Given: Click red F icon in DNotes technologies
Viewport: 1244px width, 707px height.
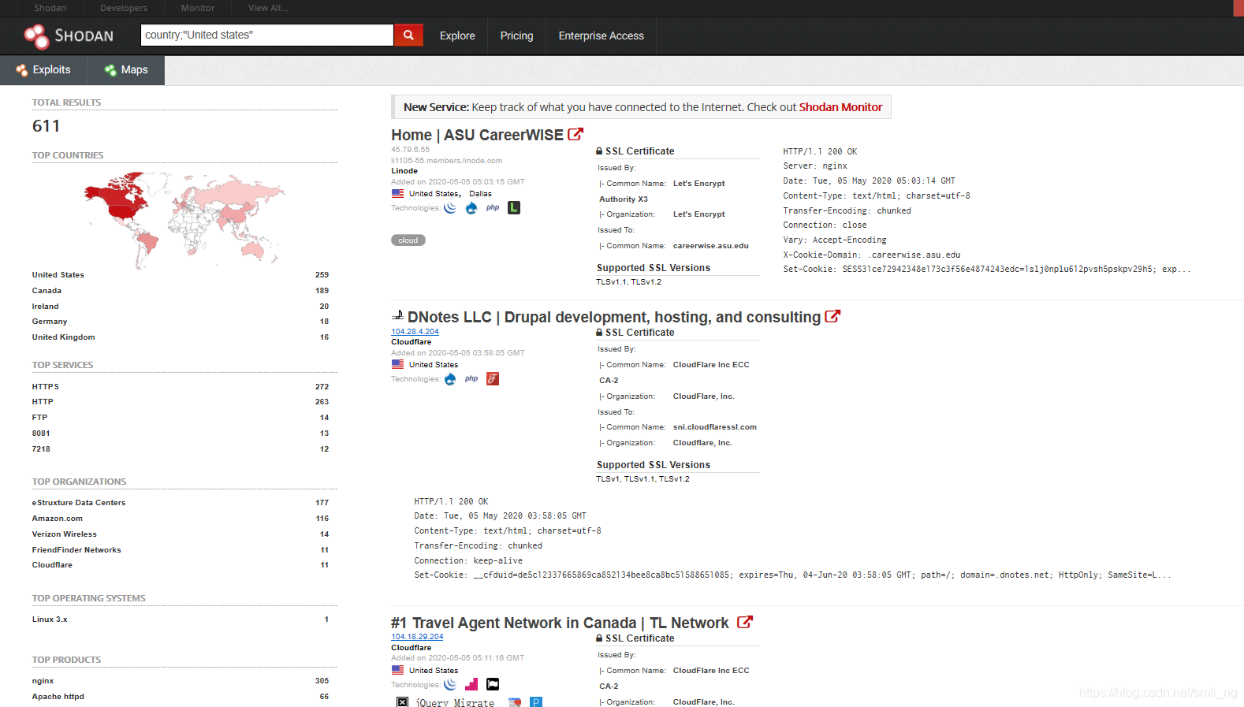Looking at the screenshot, I should [x=493, y=379].
